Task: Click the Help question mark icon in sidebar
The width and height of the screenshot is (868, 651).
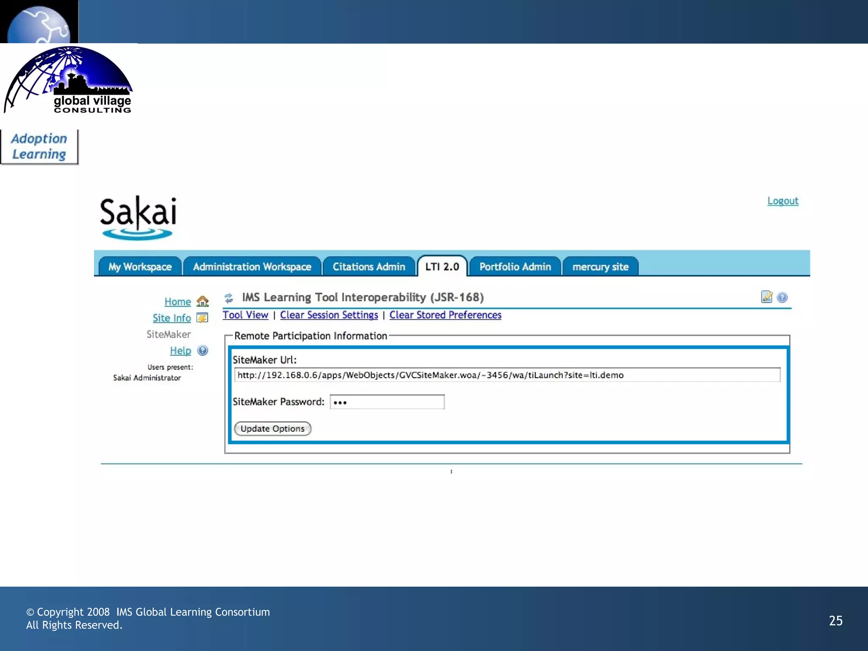Action: [203, 351]
